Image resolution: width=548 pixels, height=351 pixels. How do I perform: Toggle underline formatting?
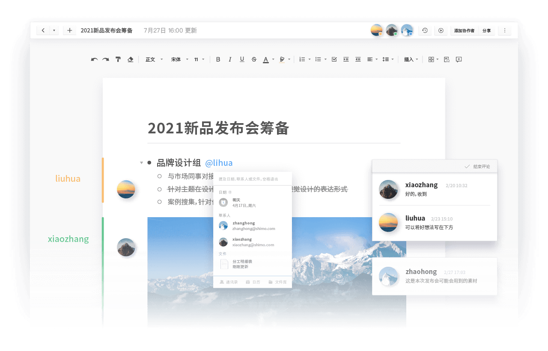(x=242, y=59)
